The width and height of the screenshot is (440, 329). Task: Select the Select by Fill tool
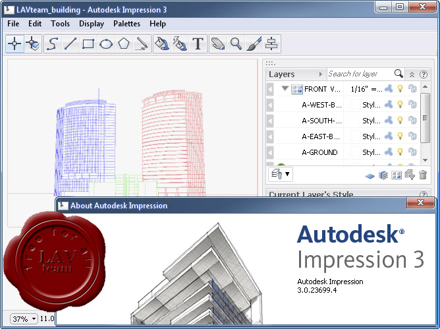(x=32, y=44)
